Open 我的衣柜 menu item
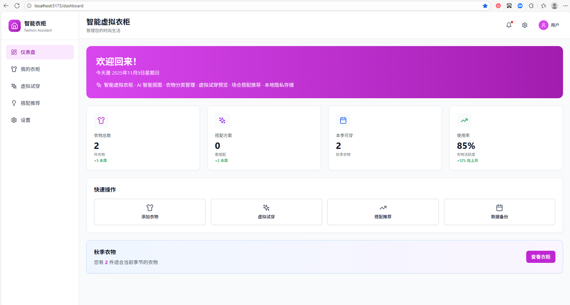The image size is (570, 305). pos(40,69)
